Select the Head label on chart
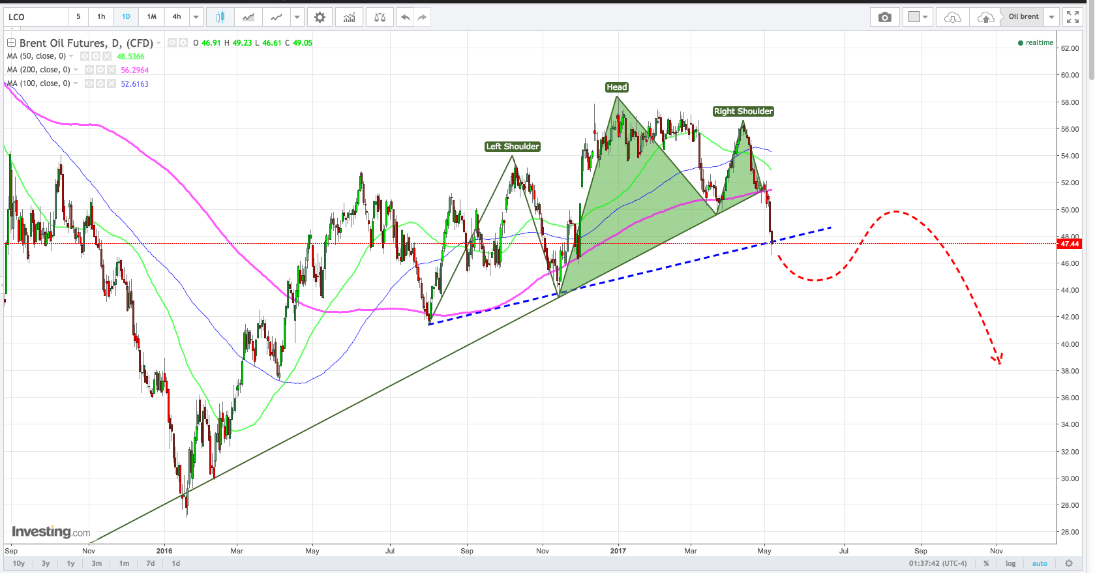The image size is (1095, 573). (x=617, y=87)
